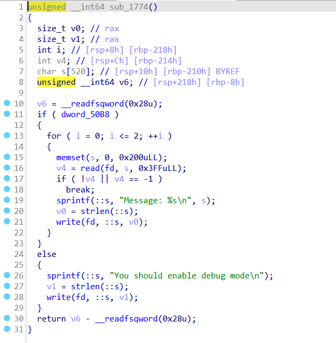Click sprintf call on line 26
The height and width of the screenshot is (343, 336).
tap(63, 276)
